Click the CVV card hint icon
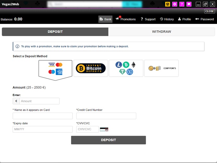The height and width of the screenshot is (163, 217). (104, 129)
